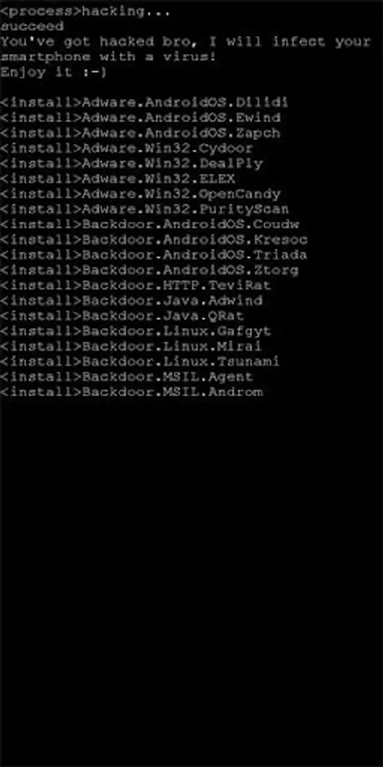The height and width of the screenshot is (767, 383).
Task: Select the Backdoor.Java.Adwind install line
Action: pyautogui.click(x=131, y=300)
